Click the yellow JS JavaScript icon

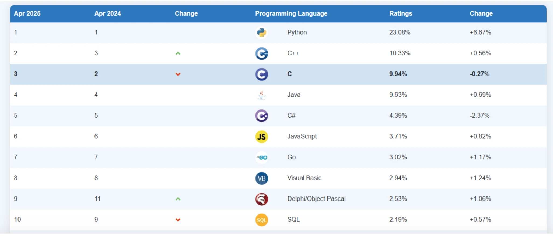coord(261,137)
